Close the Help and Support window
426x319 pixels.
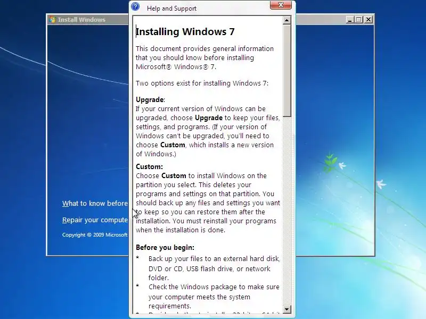281,5
